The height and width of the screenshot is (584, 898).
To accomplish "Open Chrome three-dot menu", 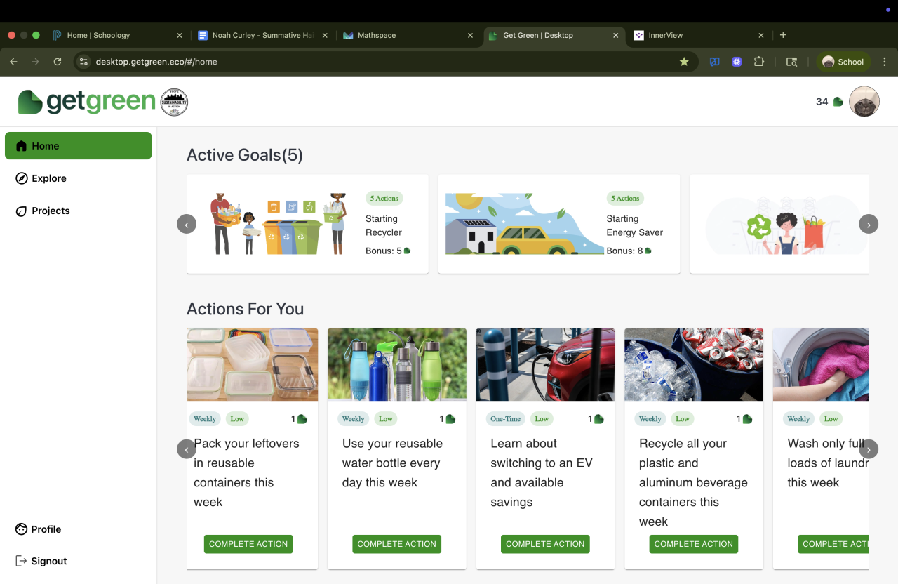I will click(885, 62).
